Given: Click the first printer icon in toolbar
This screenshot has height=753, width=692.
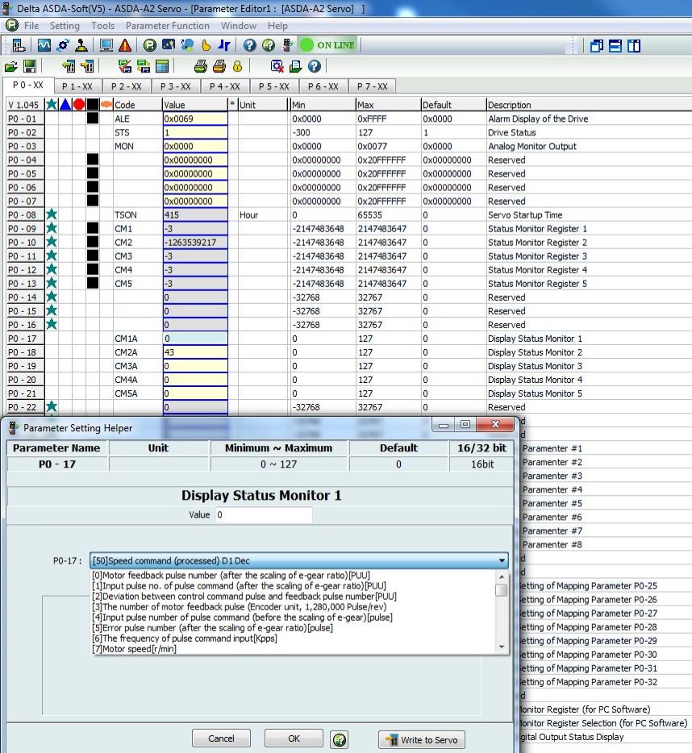Looking at the screenshot, I should (200, 66).
